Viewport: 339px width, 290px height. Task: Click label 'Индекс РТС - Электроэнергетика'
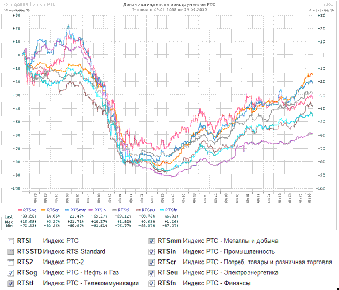230,273
